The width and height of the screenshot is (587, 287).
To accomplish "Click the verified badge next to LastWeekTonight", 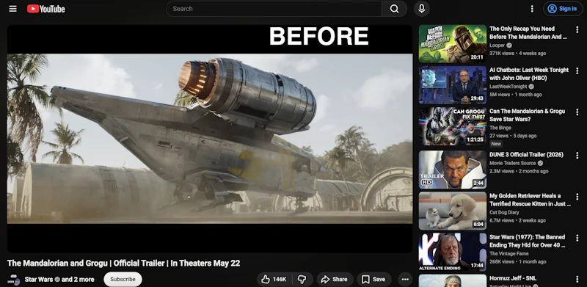I will (531, 87).
